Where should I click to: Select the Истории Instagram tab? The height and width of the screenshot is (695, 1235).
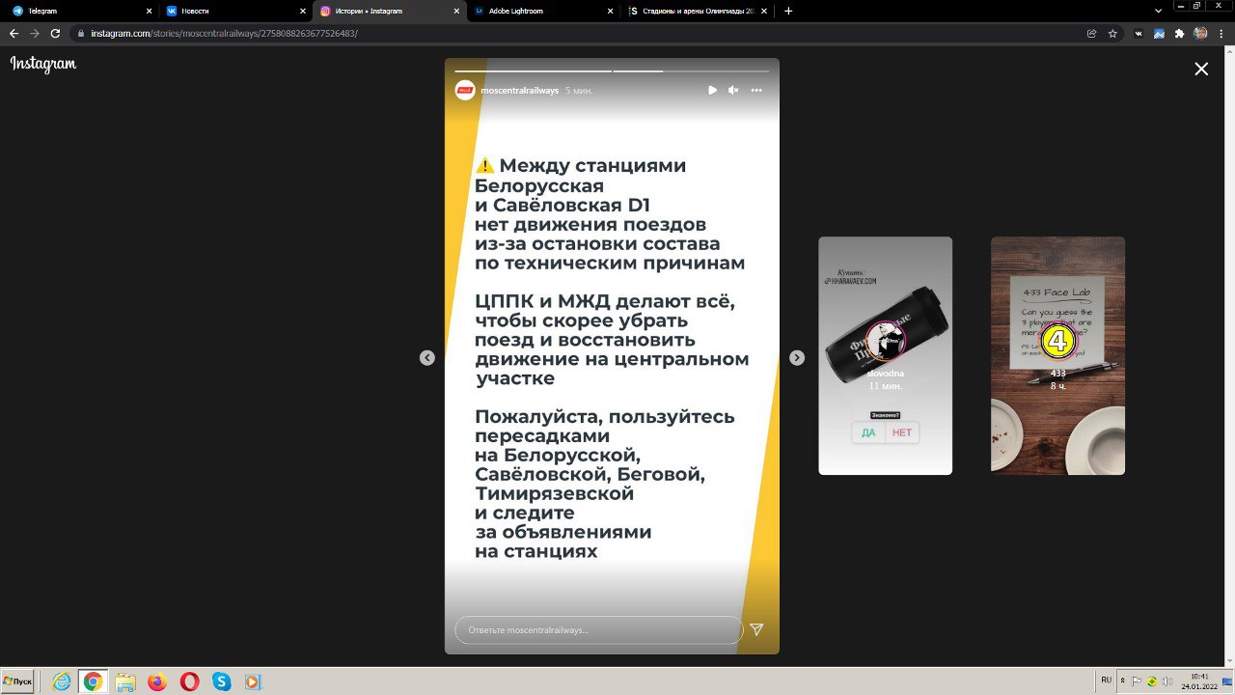(390, 11)
